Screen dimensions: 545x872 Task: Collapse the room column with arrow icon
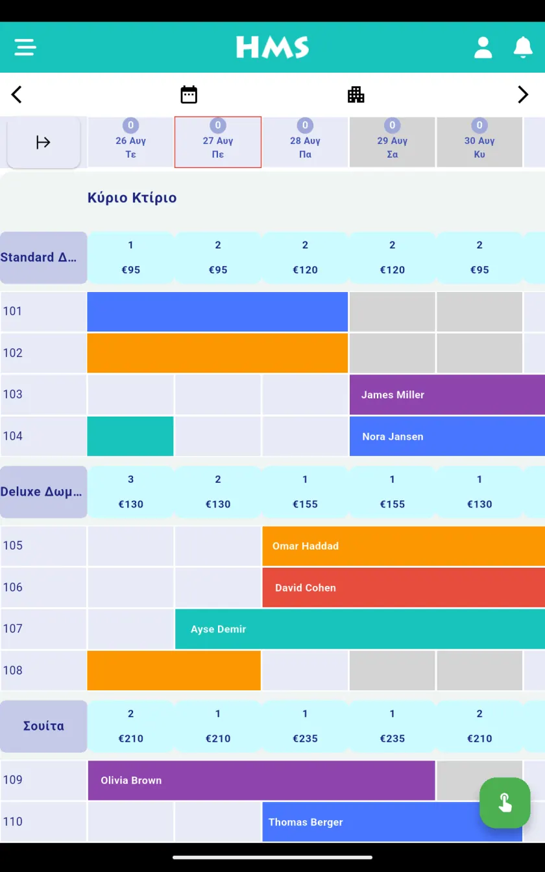click(x=43, y=142)
